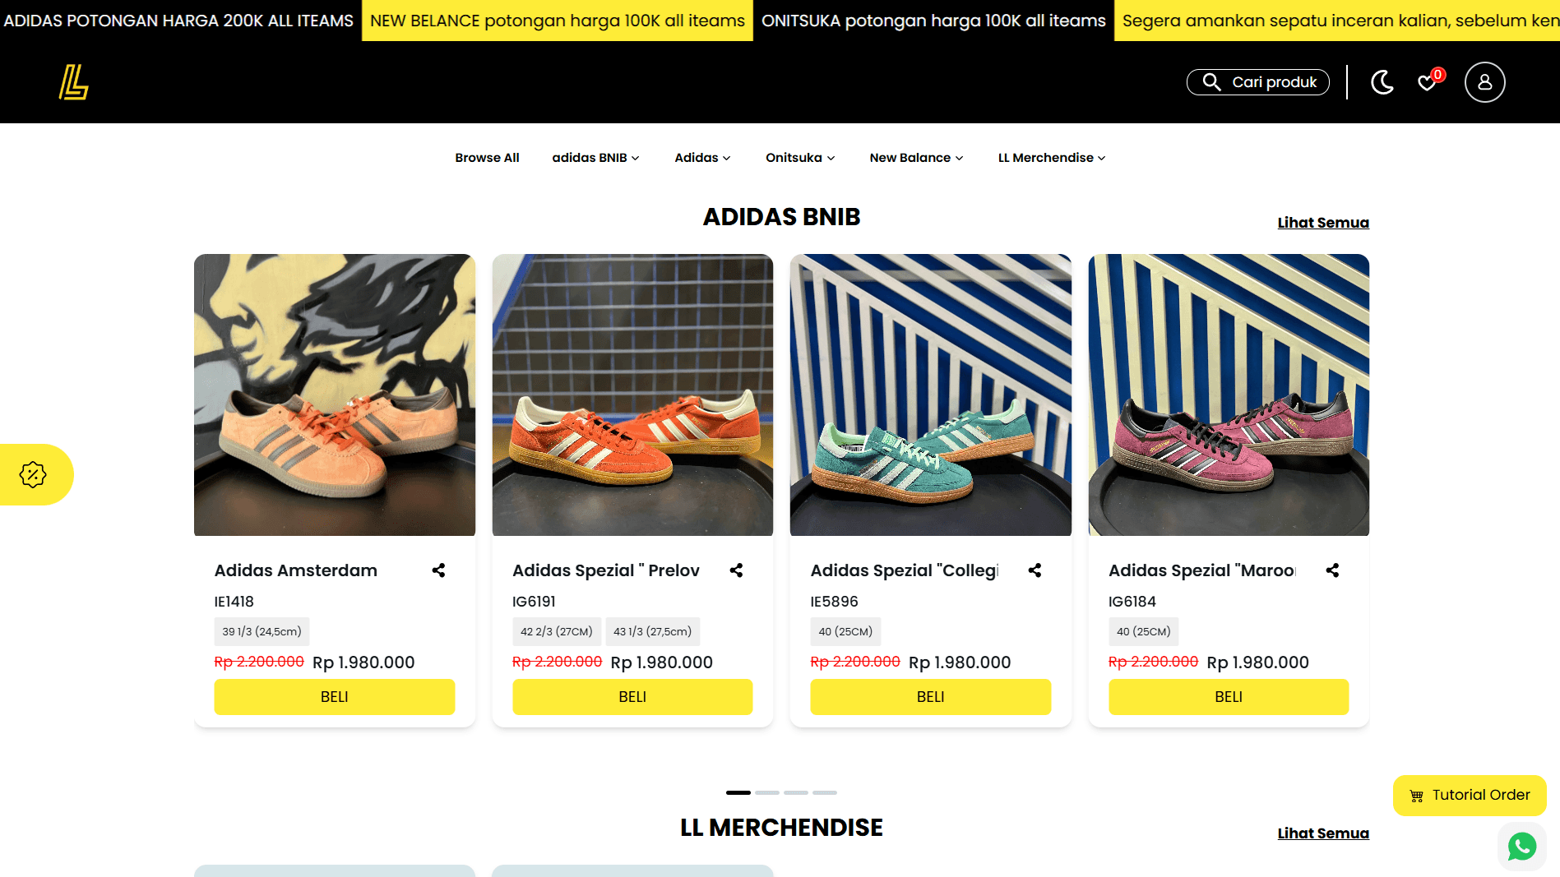Expand the New Balance dropdown menu
1560x877 pixels.
tap(916, 158)
